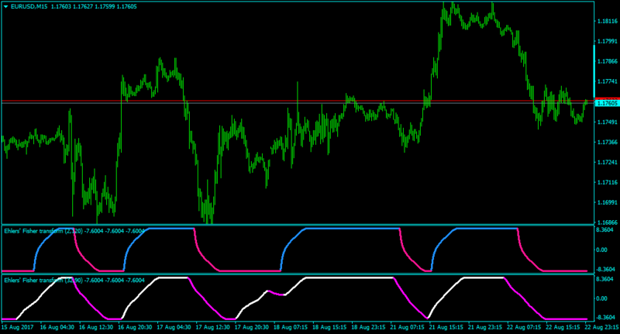
Task: Click the 16 Aug 04:30 time label
Action: pos(57,327)
